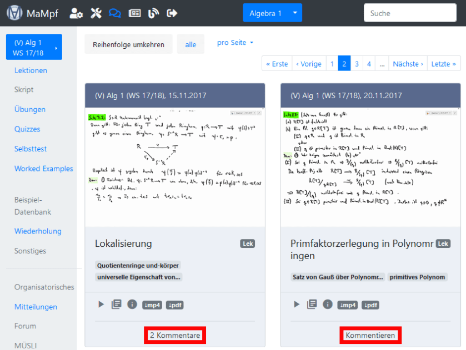
Task: Open the blue comments chat icon
Action: coord(115,13)
